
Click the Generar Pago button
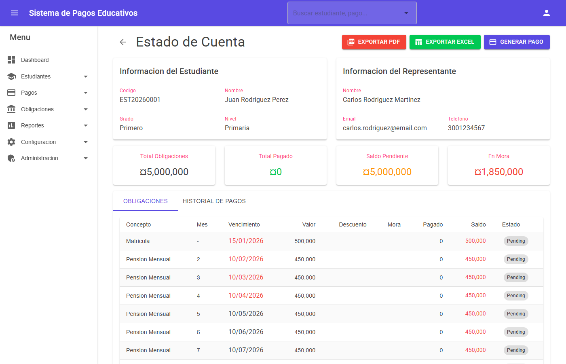pyautogui.click(x=517, y=42)
